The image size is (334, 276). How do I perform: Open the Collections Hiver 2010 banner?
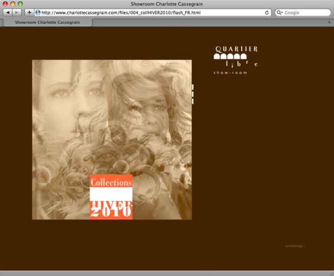tap(111, 197)
